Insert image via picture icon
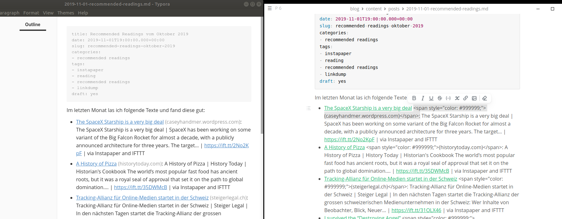This screenshot has height=219, width=562. click(474, 98)
